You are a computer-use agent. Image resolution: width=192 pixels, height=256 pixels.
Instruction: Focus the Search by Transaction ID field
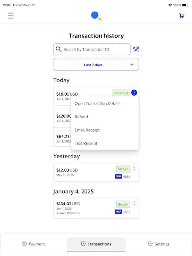[92, 49]
